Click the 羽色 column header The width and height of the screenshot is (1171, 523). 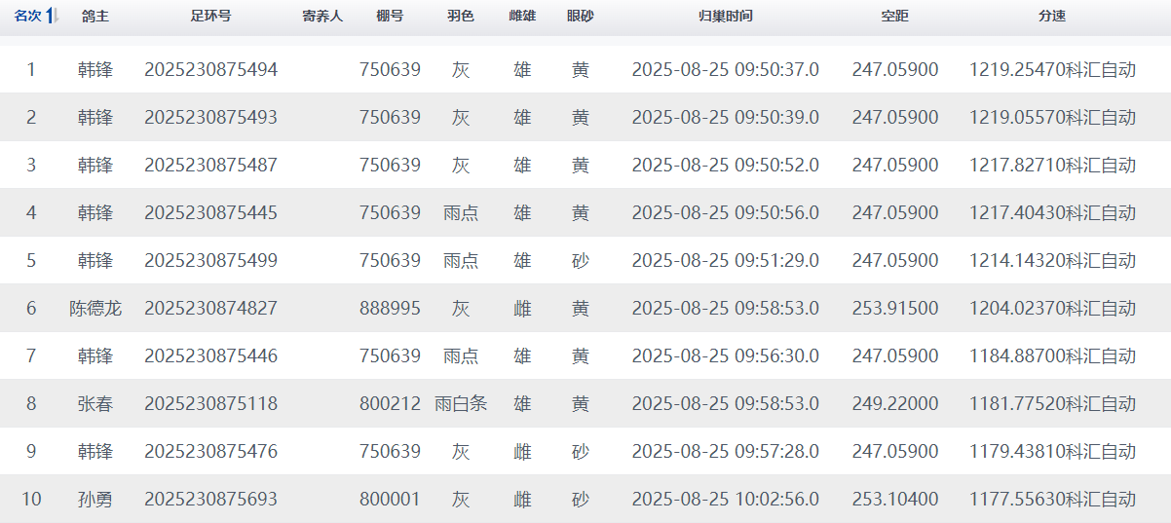pyautogui.click(x=461, y=17)
